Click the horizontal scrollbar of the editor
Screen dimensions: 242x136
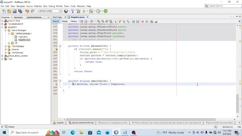click(x=141, y=119)
